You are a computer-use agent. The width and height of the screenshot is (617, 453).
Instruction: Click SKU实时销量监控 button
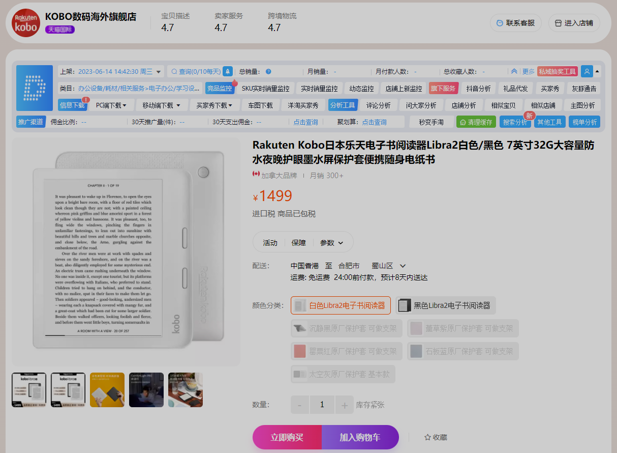pyautogui.click(x=265, y=89)
